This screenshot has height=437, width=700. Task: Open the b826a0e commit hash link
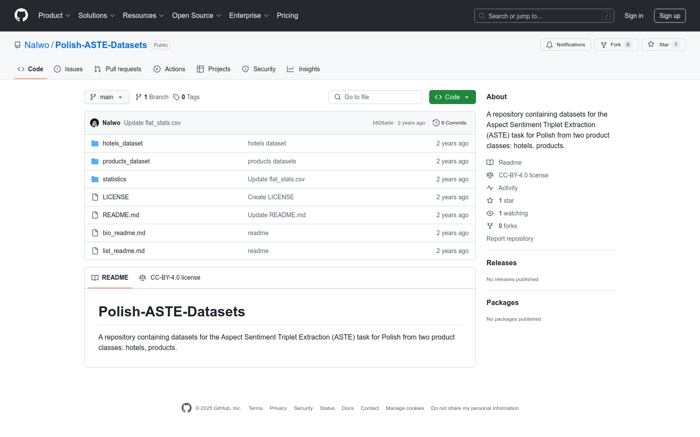coord(383,123)
